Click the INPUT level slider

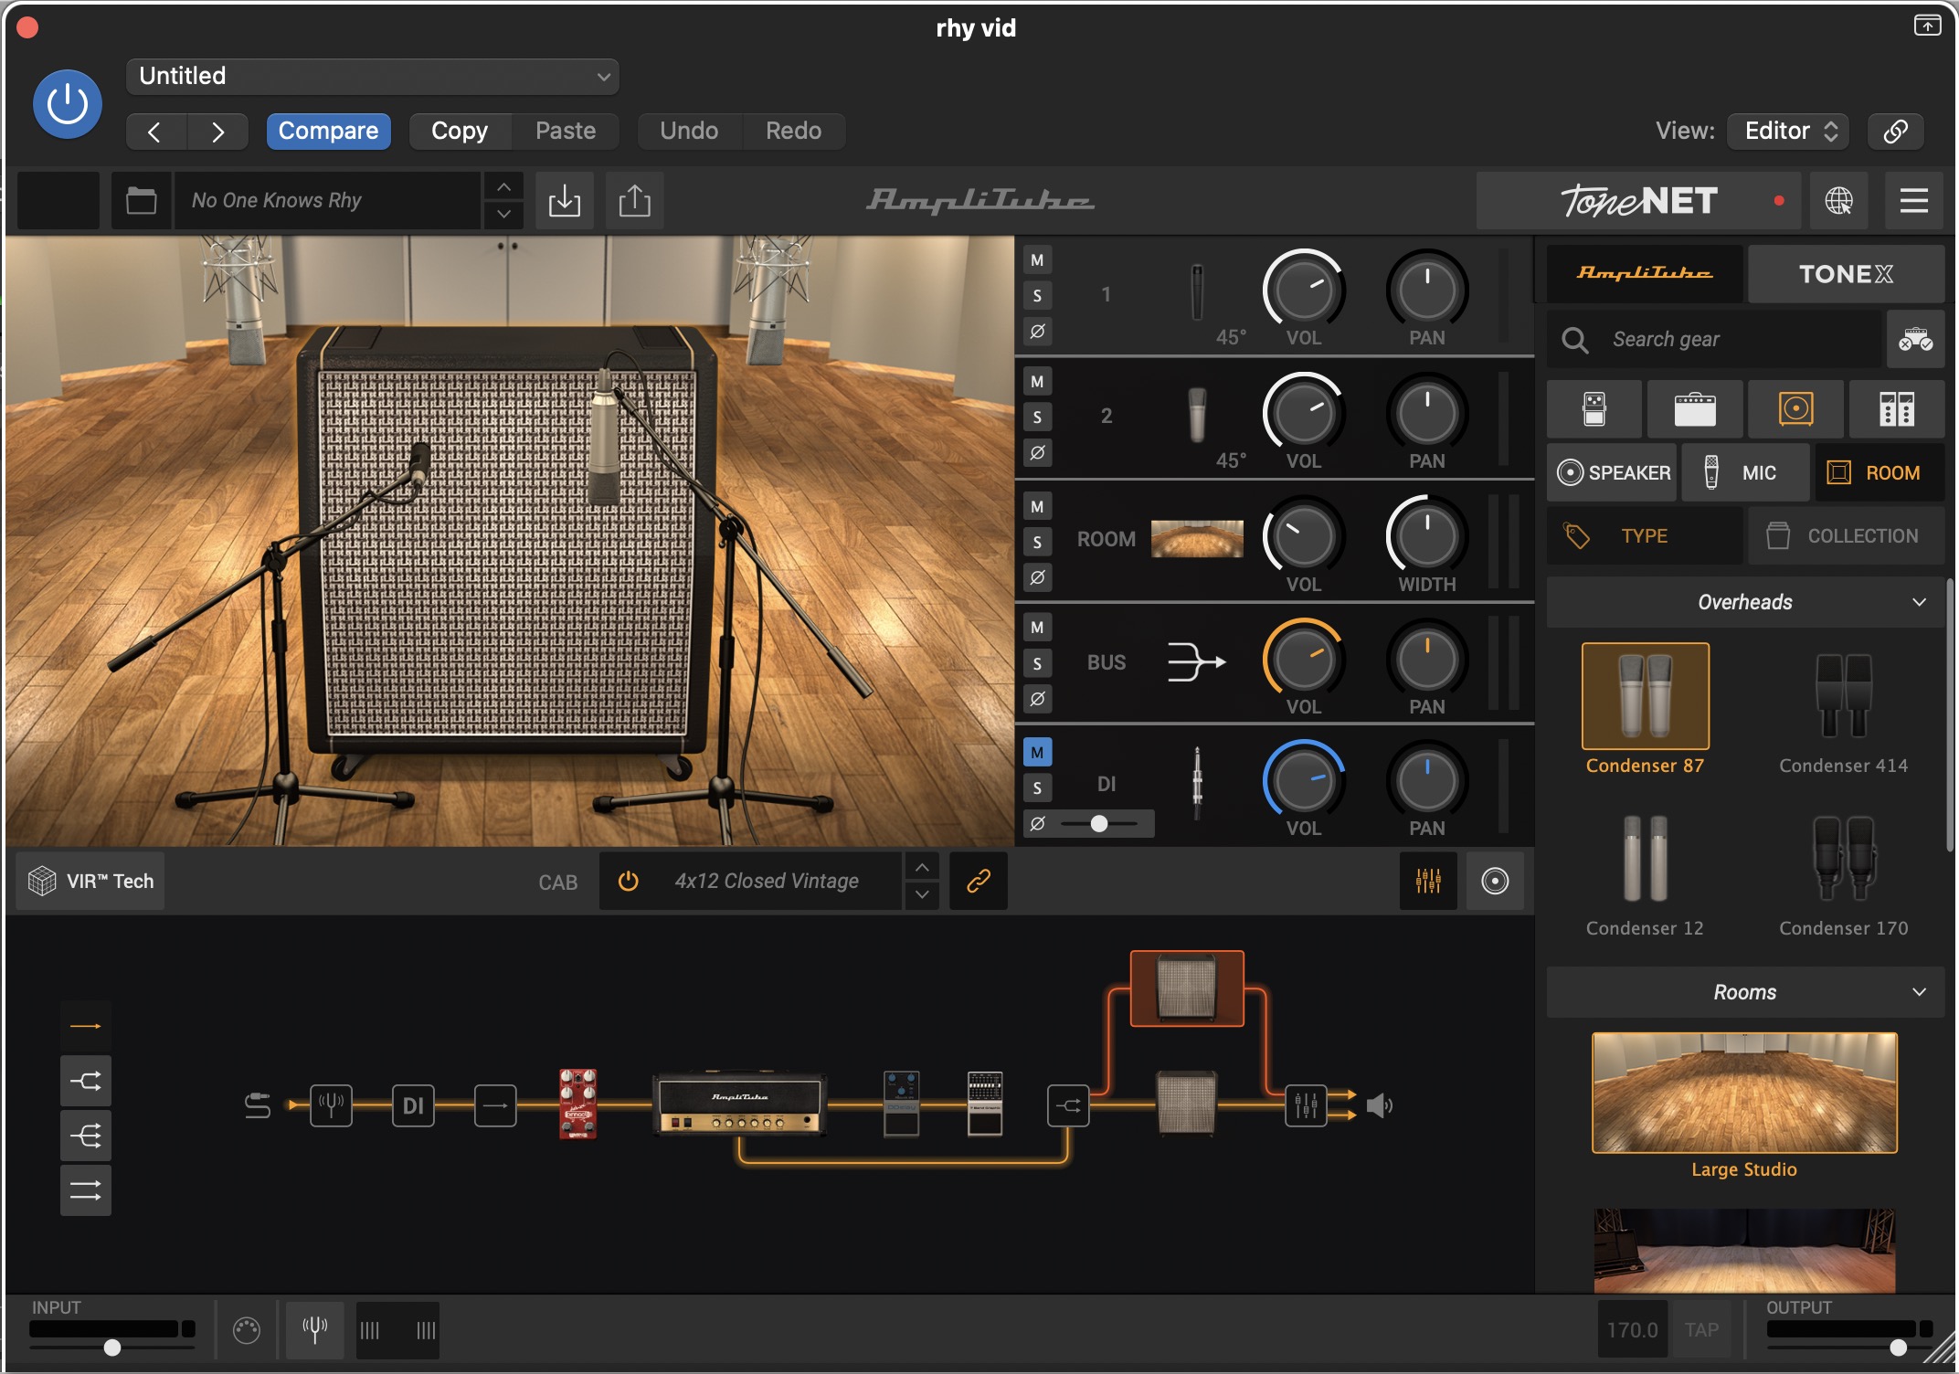point(112,1348)
